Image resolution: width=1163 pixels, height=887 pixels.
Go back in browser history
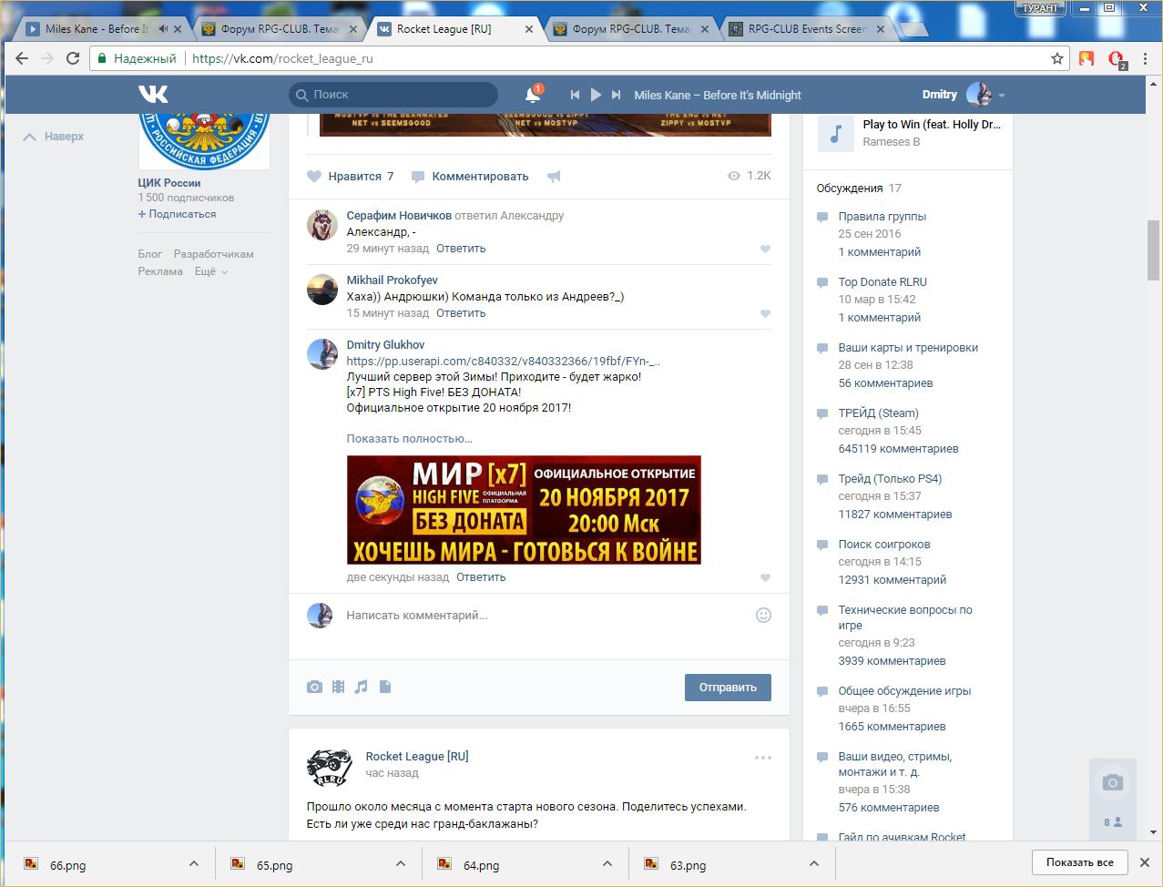coord(23,58)
